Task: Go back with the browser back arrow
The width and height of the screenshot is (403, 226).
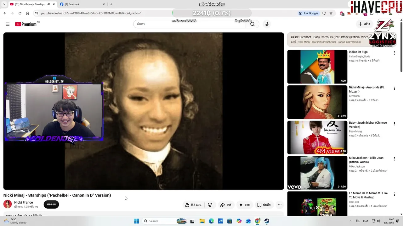Action: [5, 13]
